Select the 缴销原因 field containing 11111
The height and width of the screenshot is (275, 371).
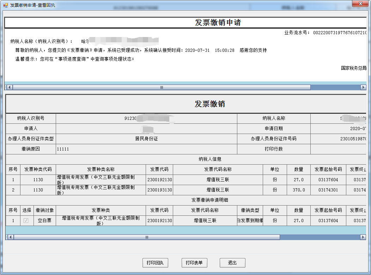point(146,149)
